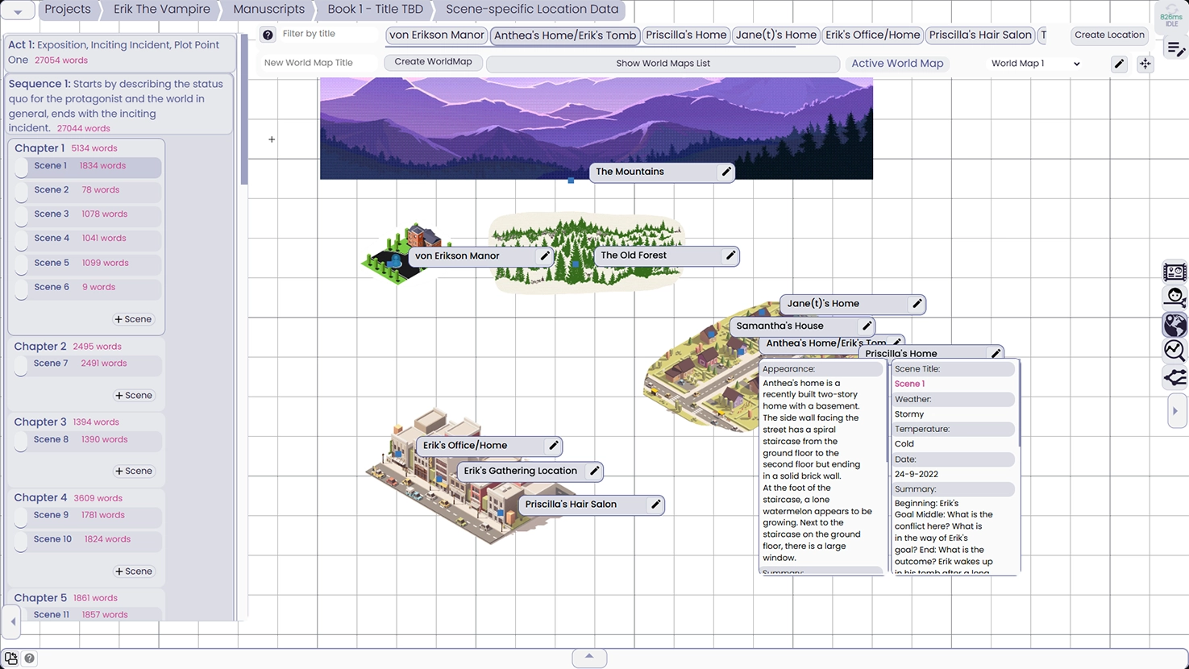
Task: Expand the bottom panel with up arrow
Action: (x=589, y=657)
